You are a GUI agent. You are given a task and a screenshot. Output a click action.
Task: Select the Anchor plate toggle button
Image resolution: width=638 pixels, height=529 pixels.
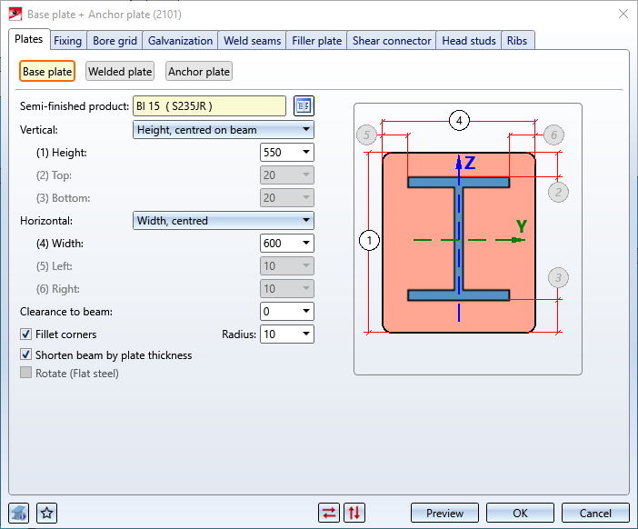tap(199, 72)
